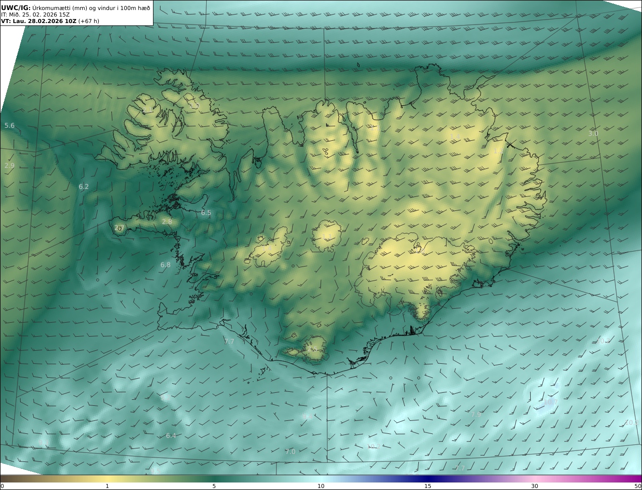Image resolution: width=642 pixels, height=490 pixels.
Task: Click the 5 tick on the color scale
Action: [x=214, y=486]
